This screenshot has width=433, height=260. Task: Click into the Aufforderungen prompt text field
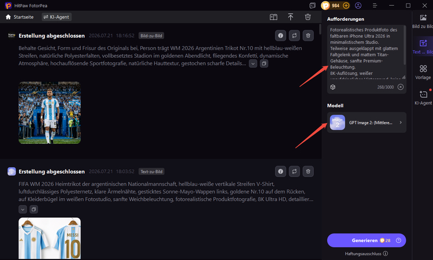pyautogui.click(x=365, y=52)
